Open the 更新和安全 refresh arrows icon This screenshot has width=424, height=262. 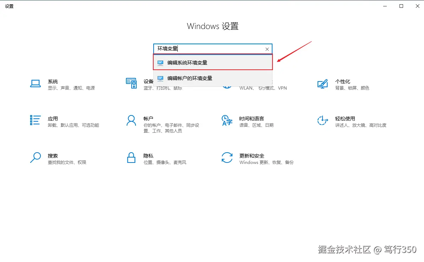click(x=227, y=158)
